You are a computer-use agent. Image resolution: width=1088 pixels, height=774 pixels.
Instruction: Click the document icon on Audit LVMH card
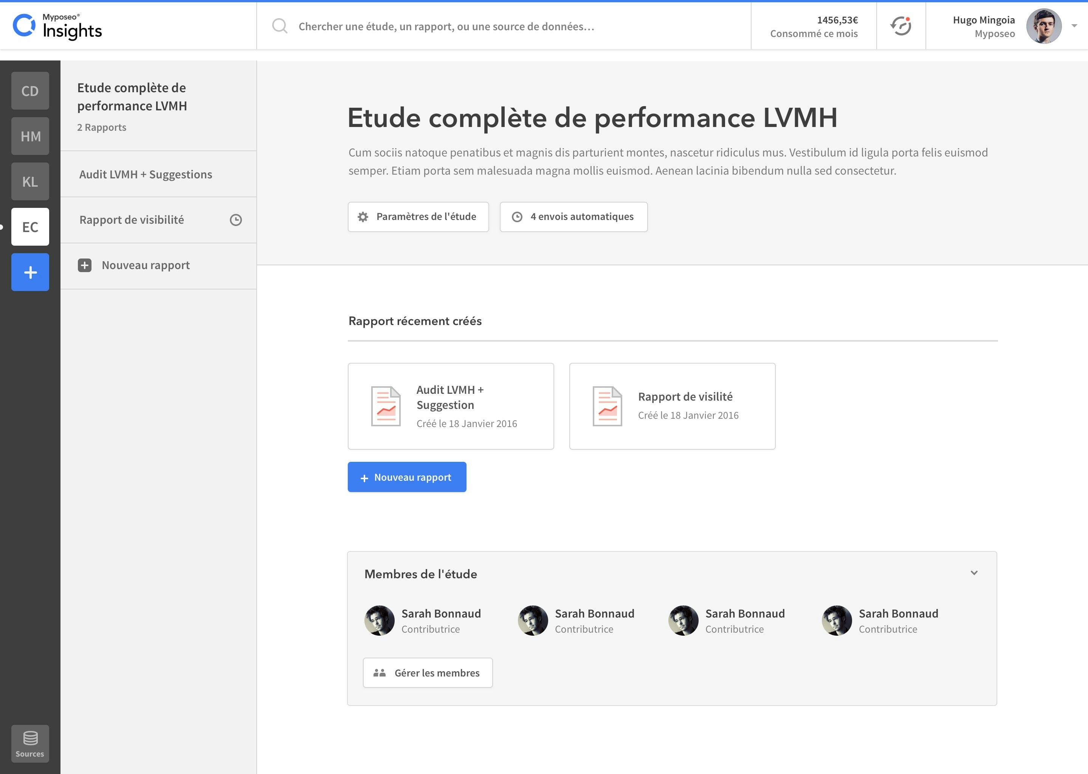386,406
